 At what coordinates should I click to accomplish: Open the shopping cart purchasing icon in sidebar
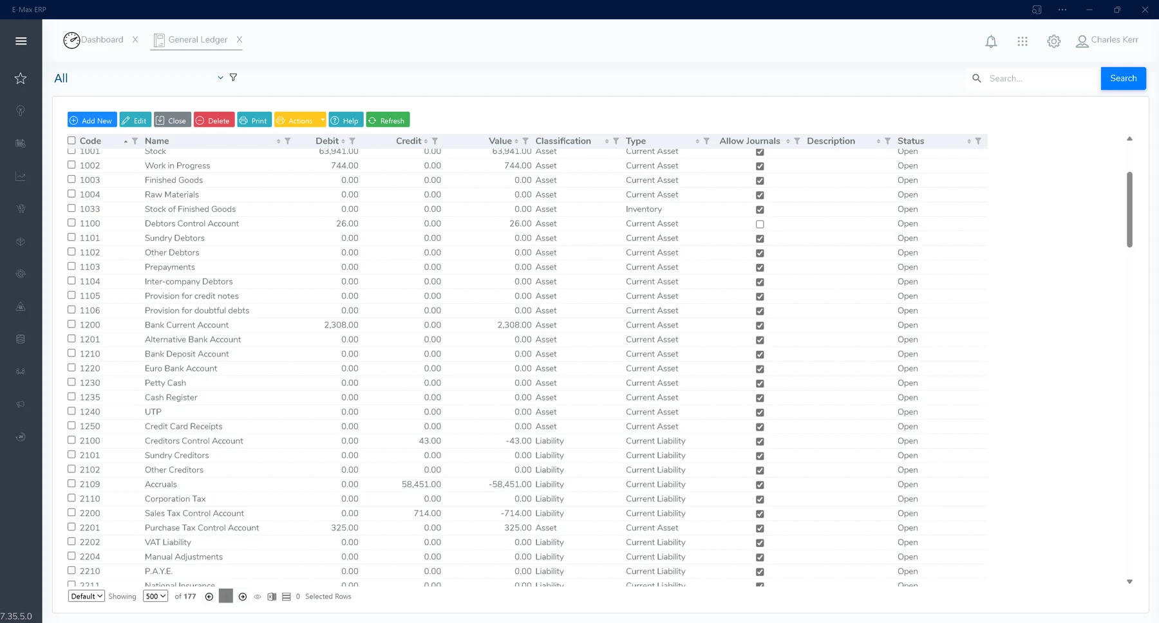tap(21, 209)
